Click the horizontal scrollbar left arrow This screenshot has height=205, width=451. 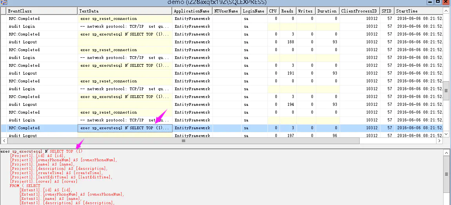coord(4,141)
